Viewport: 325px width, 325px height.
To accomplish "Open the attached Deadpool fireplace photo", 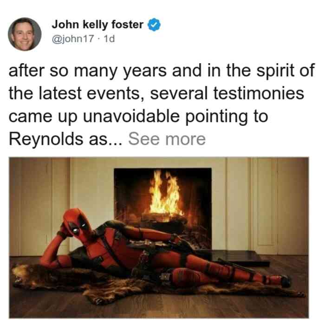I will [159, 238].
